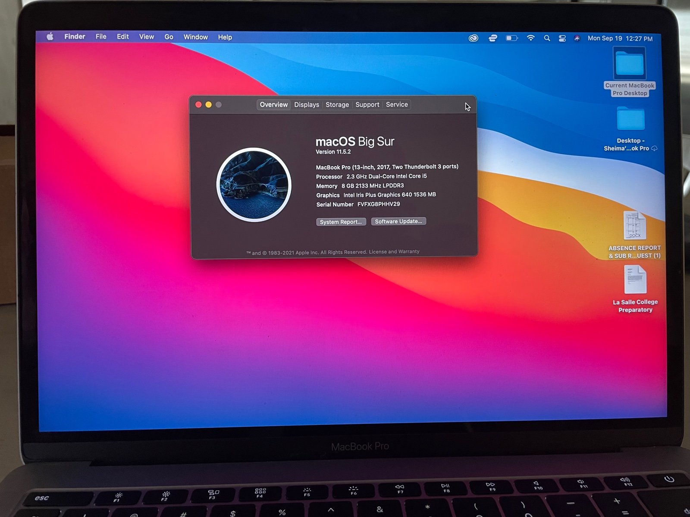Open the Edit menu
The height and width of the screenshot is (517, 690).
click(123, 37)
